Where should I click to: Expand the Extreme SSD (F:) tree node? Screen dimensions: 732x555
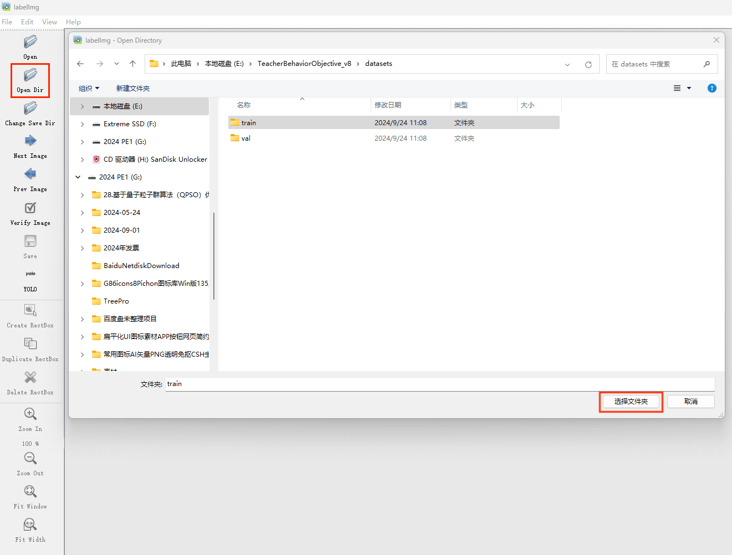(83, 124)
